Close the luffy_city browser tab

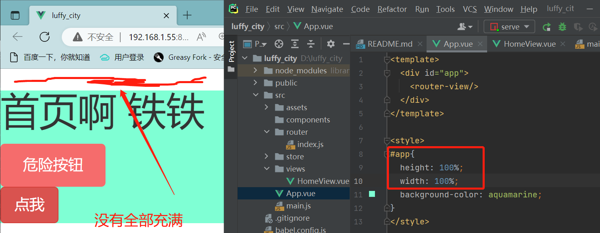[166, 16]
